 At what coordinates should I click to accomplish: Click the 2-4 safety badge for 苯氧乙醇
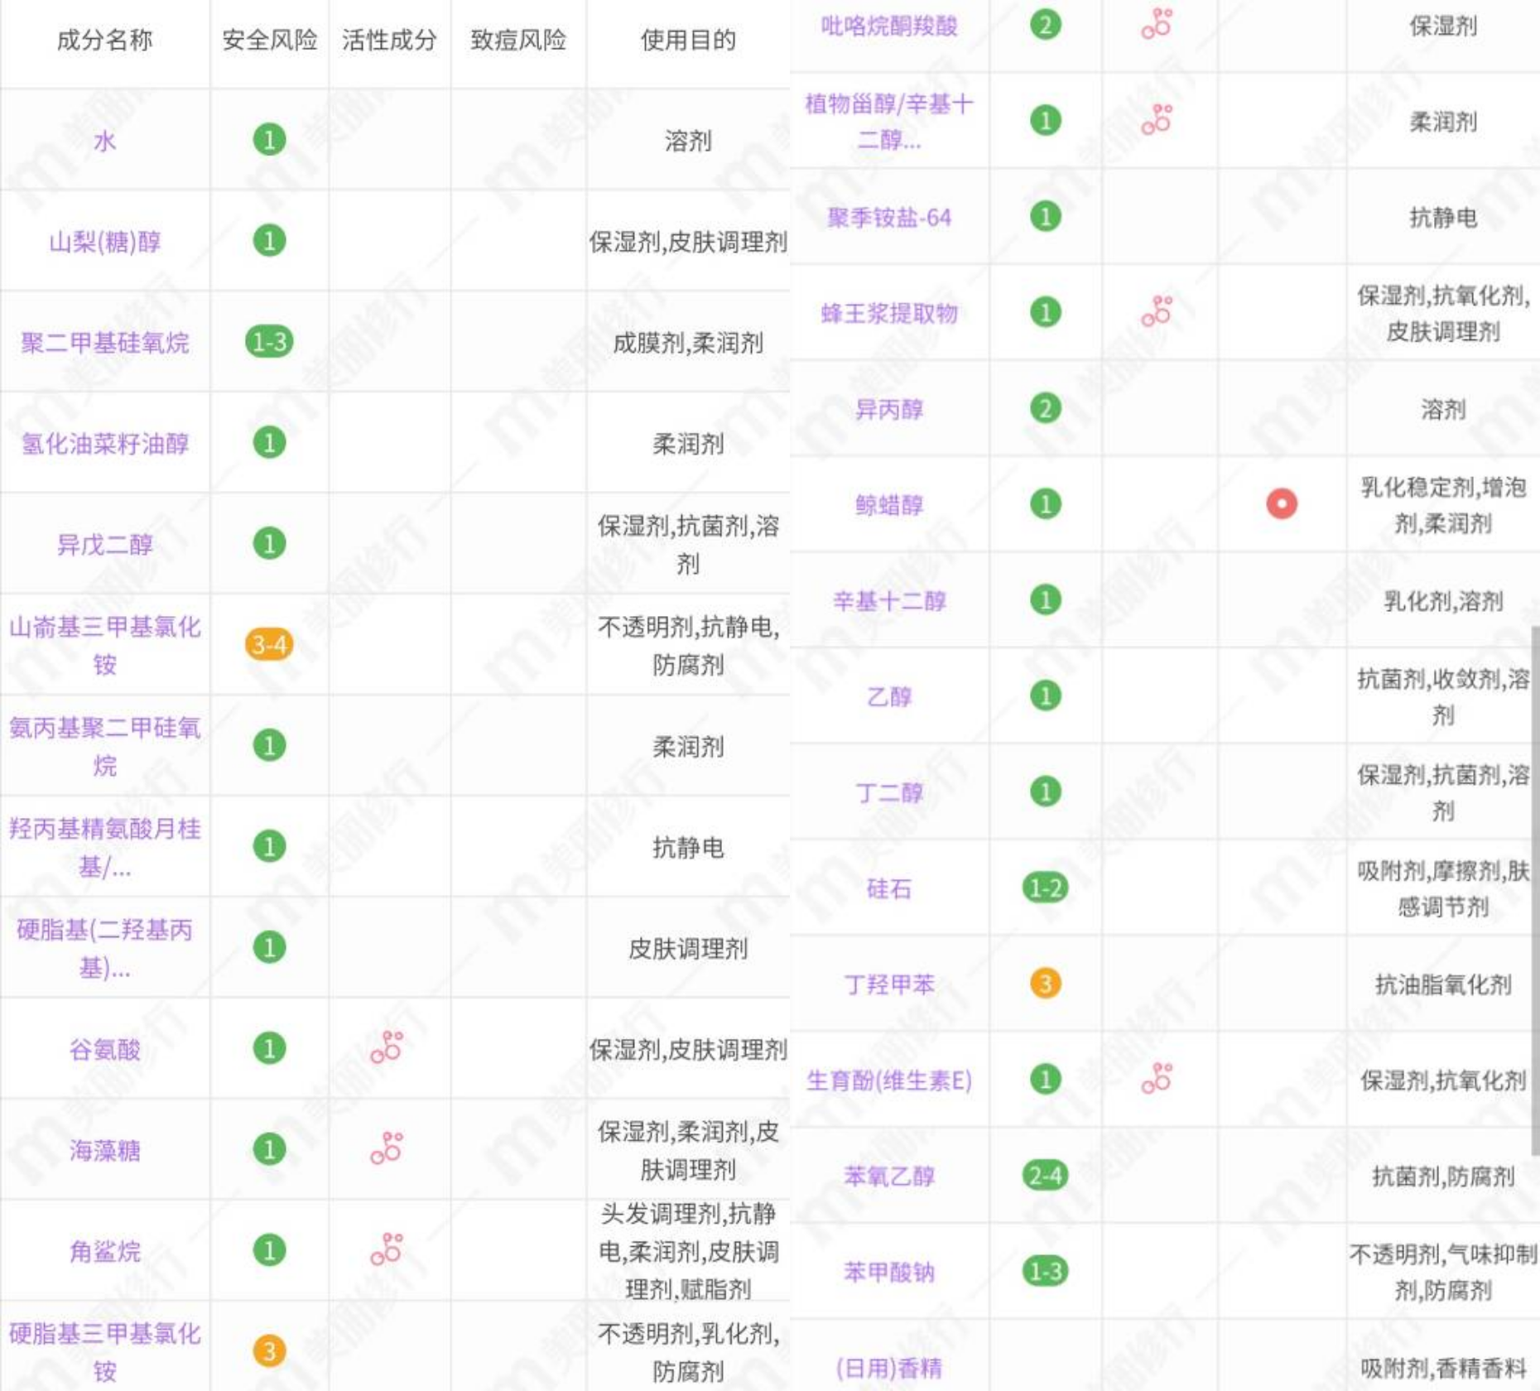click(1046, 1173)
